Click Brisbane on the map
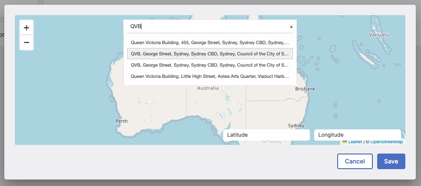Image resolution: width=421 pixels, height=186 pixels. [305, 89]
